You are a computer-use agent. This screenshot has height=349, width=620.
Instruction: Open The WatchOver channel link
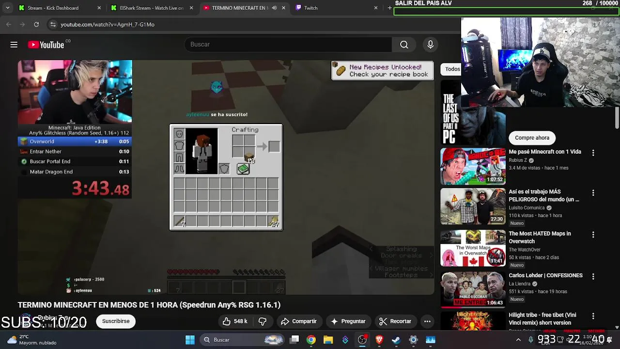click(x=525, y=250)
